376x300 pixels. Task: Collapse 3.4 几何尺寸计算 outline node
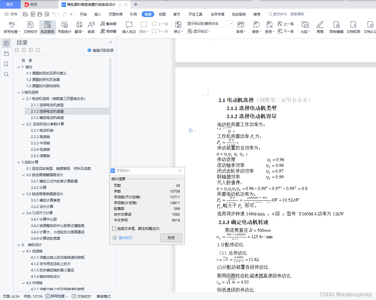[x=23, y=213]
